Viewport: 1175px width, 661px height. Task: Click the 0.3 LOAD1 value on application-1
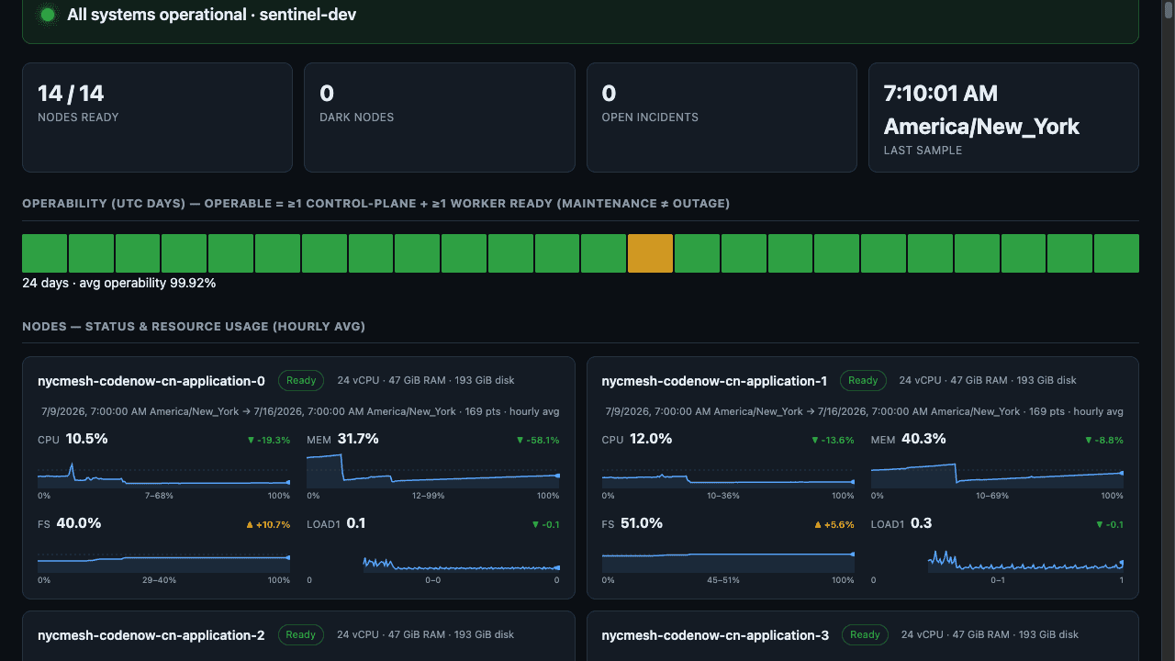(x=922, y=523)
